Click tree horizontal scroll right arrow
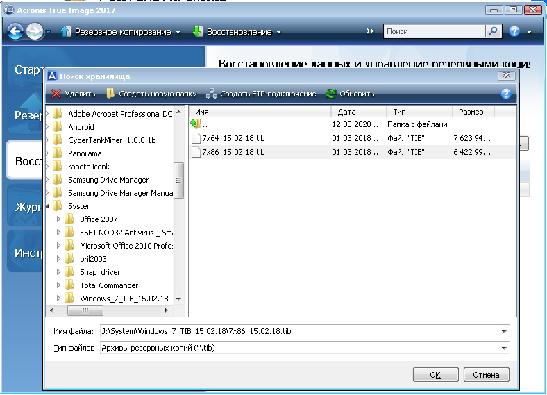547x395 pixels. coord(166,310)
